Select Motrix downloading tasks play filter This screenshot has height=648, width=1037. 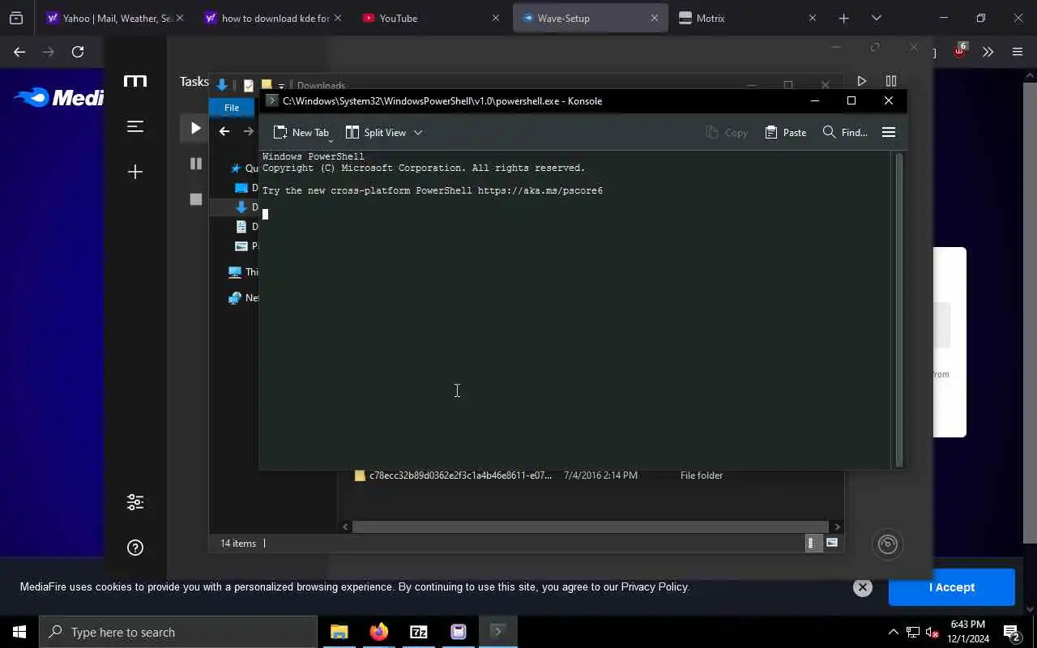click(x=195, y=128)
